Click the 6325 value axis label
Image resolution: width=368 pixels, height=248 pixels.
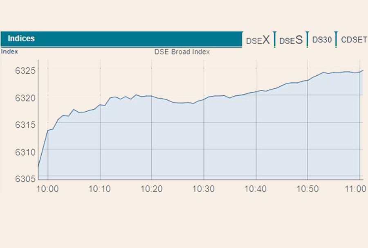point(26,71)
